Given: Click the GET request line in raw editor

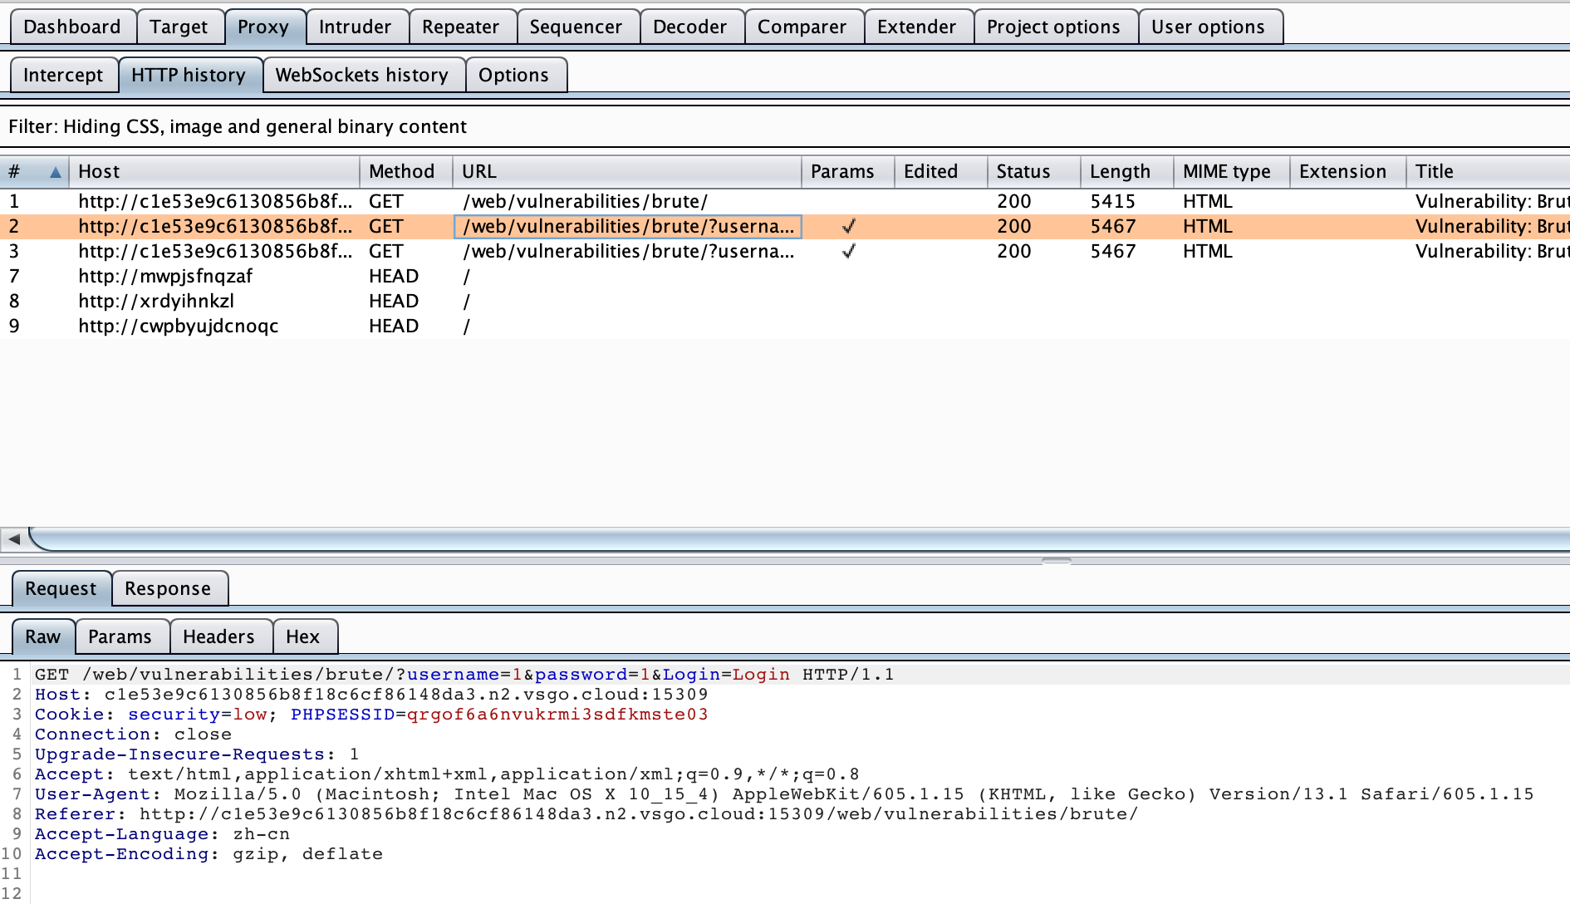Looking at the screenshot, I should click(464, 675).
